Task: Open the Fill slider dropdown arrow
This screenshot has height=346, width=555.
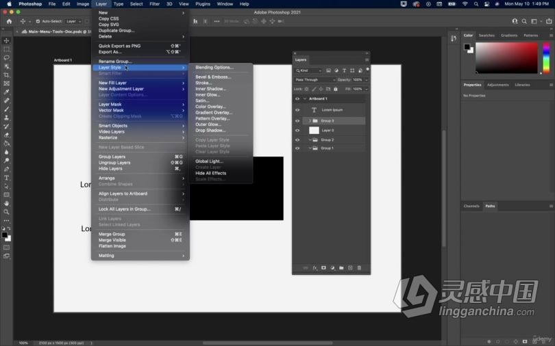Action: click(x=366, y=89)
